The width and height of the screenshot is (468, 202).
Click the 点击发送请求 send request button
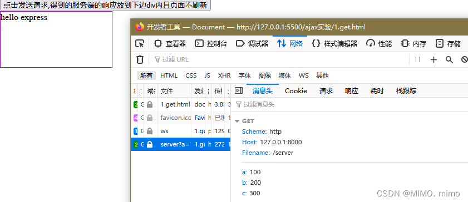coord(105,6)
